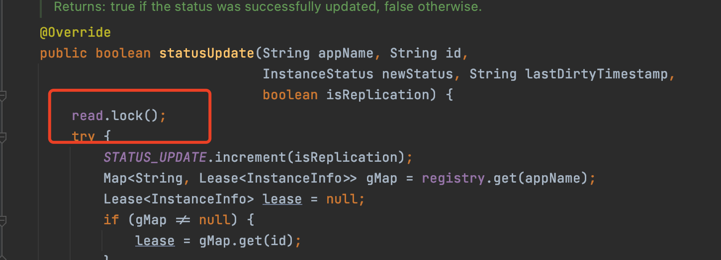721x260 pixels.
Task: Place cursor on newStatus parameter
Action: [417, 74]
